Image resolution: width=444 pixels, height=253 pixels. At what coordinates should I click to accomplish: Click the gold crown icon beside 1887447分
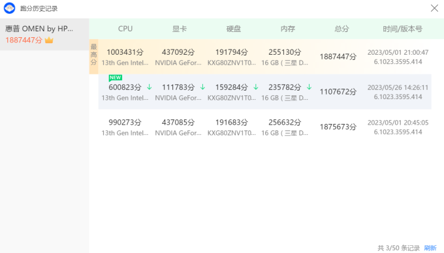tap(49, 40)
